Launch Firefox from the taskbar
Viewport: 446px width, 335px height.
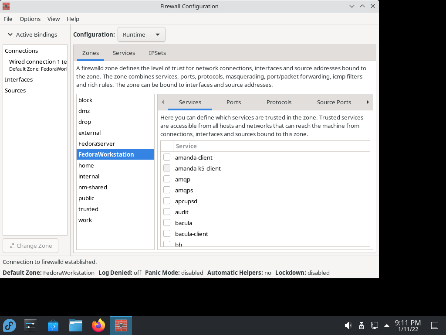coord(98,325)
